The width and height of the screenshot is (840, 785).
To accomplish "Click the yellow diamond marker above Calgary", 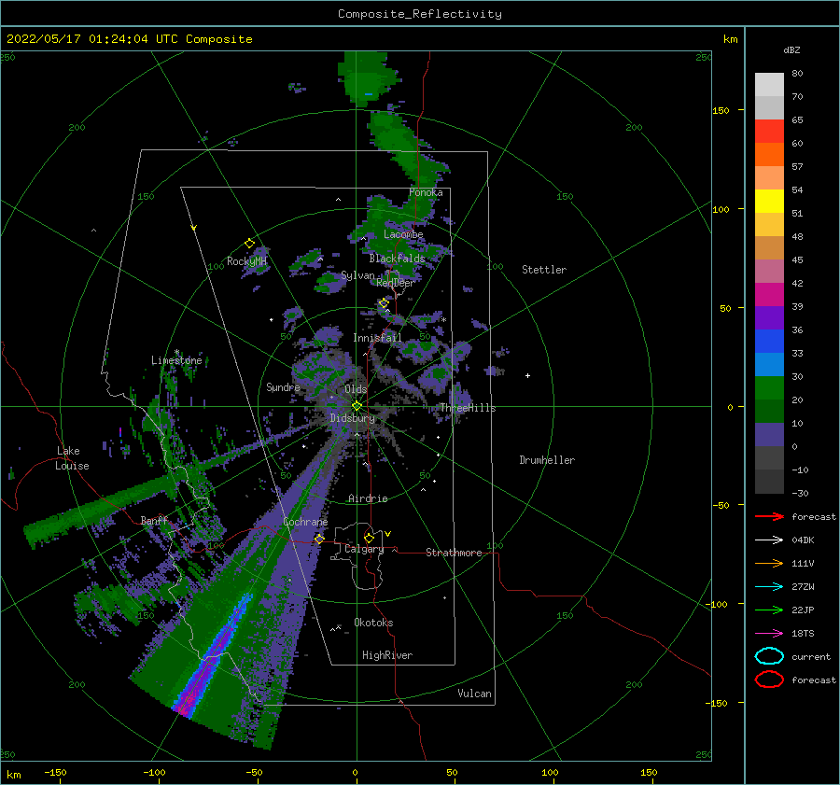I will (x=369, y=538).
